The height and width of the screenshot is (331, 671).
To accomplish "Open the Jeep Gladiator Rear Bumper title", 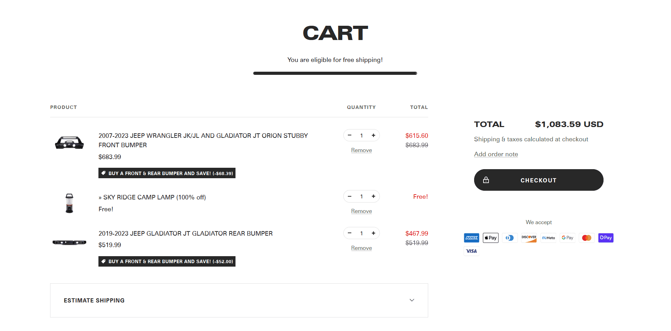I will click(185, 234).
